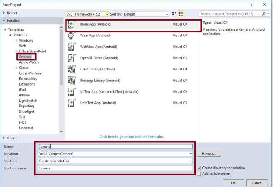Open the .NET Framework version dropdown
This screenshot has height=187, width=273.
[107, 14]
